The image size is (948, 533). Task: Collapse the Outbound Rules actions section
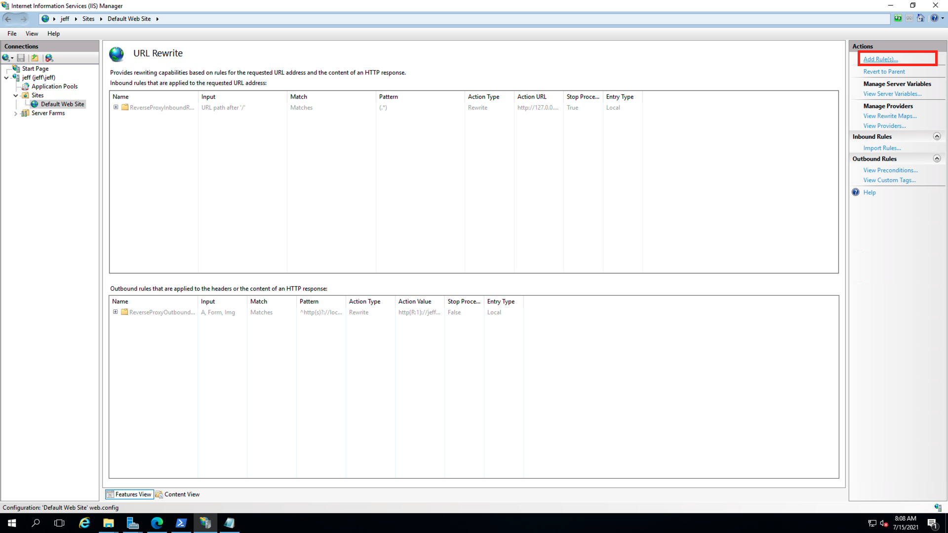coord(937,158)
